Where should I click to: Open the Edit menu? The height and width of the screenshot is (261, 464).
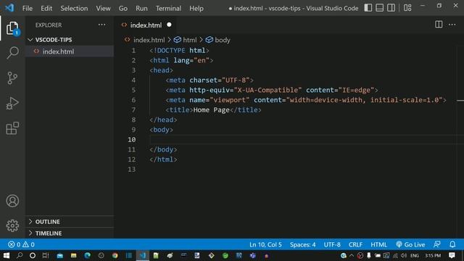(x=46, y=8)
